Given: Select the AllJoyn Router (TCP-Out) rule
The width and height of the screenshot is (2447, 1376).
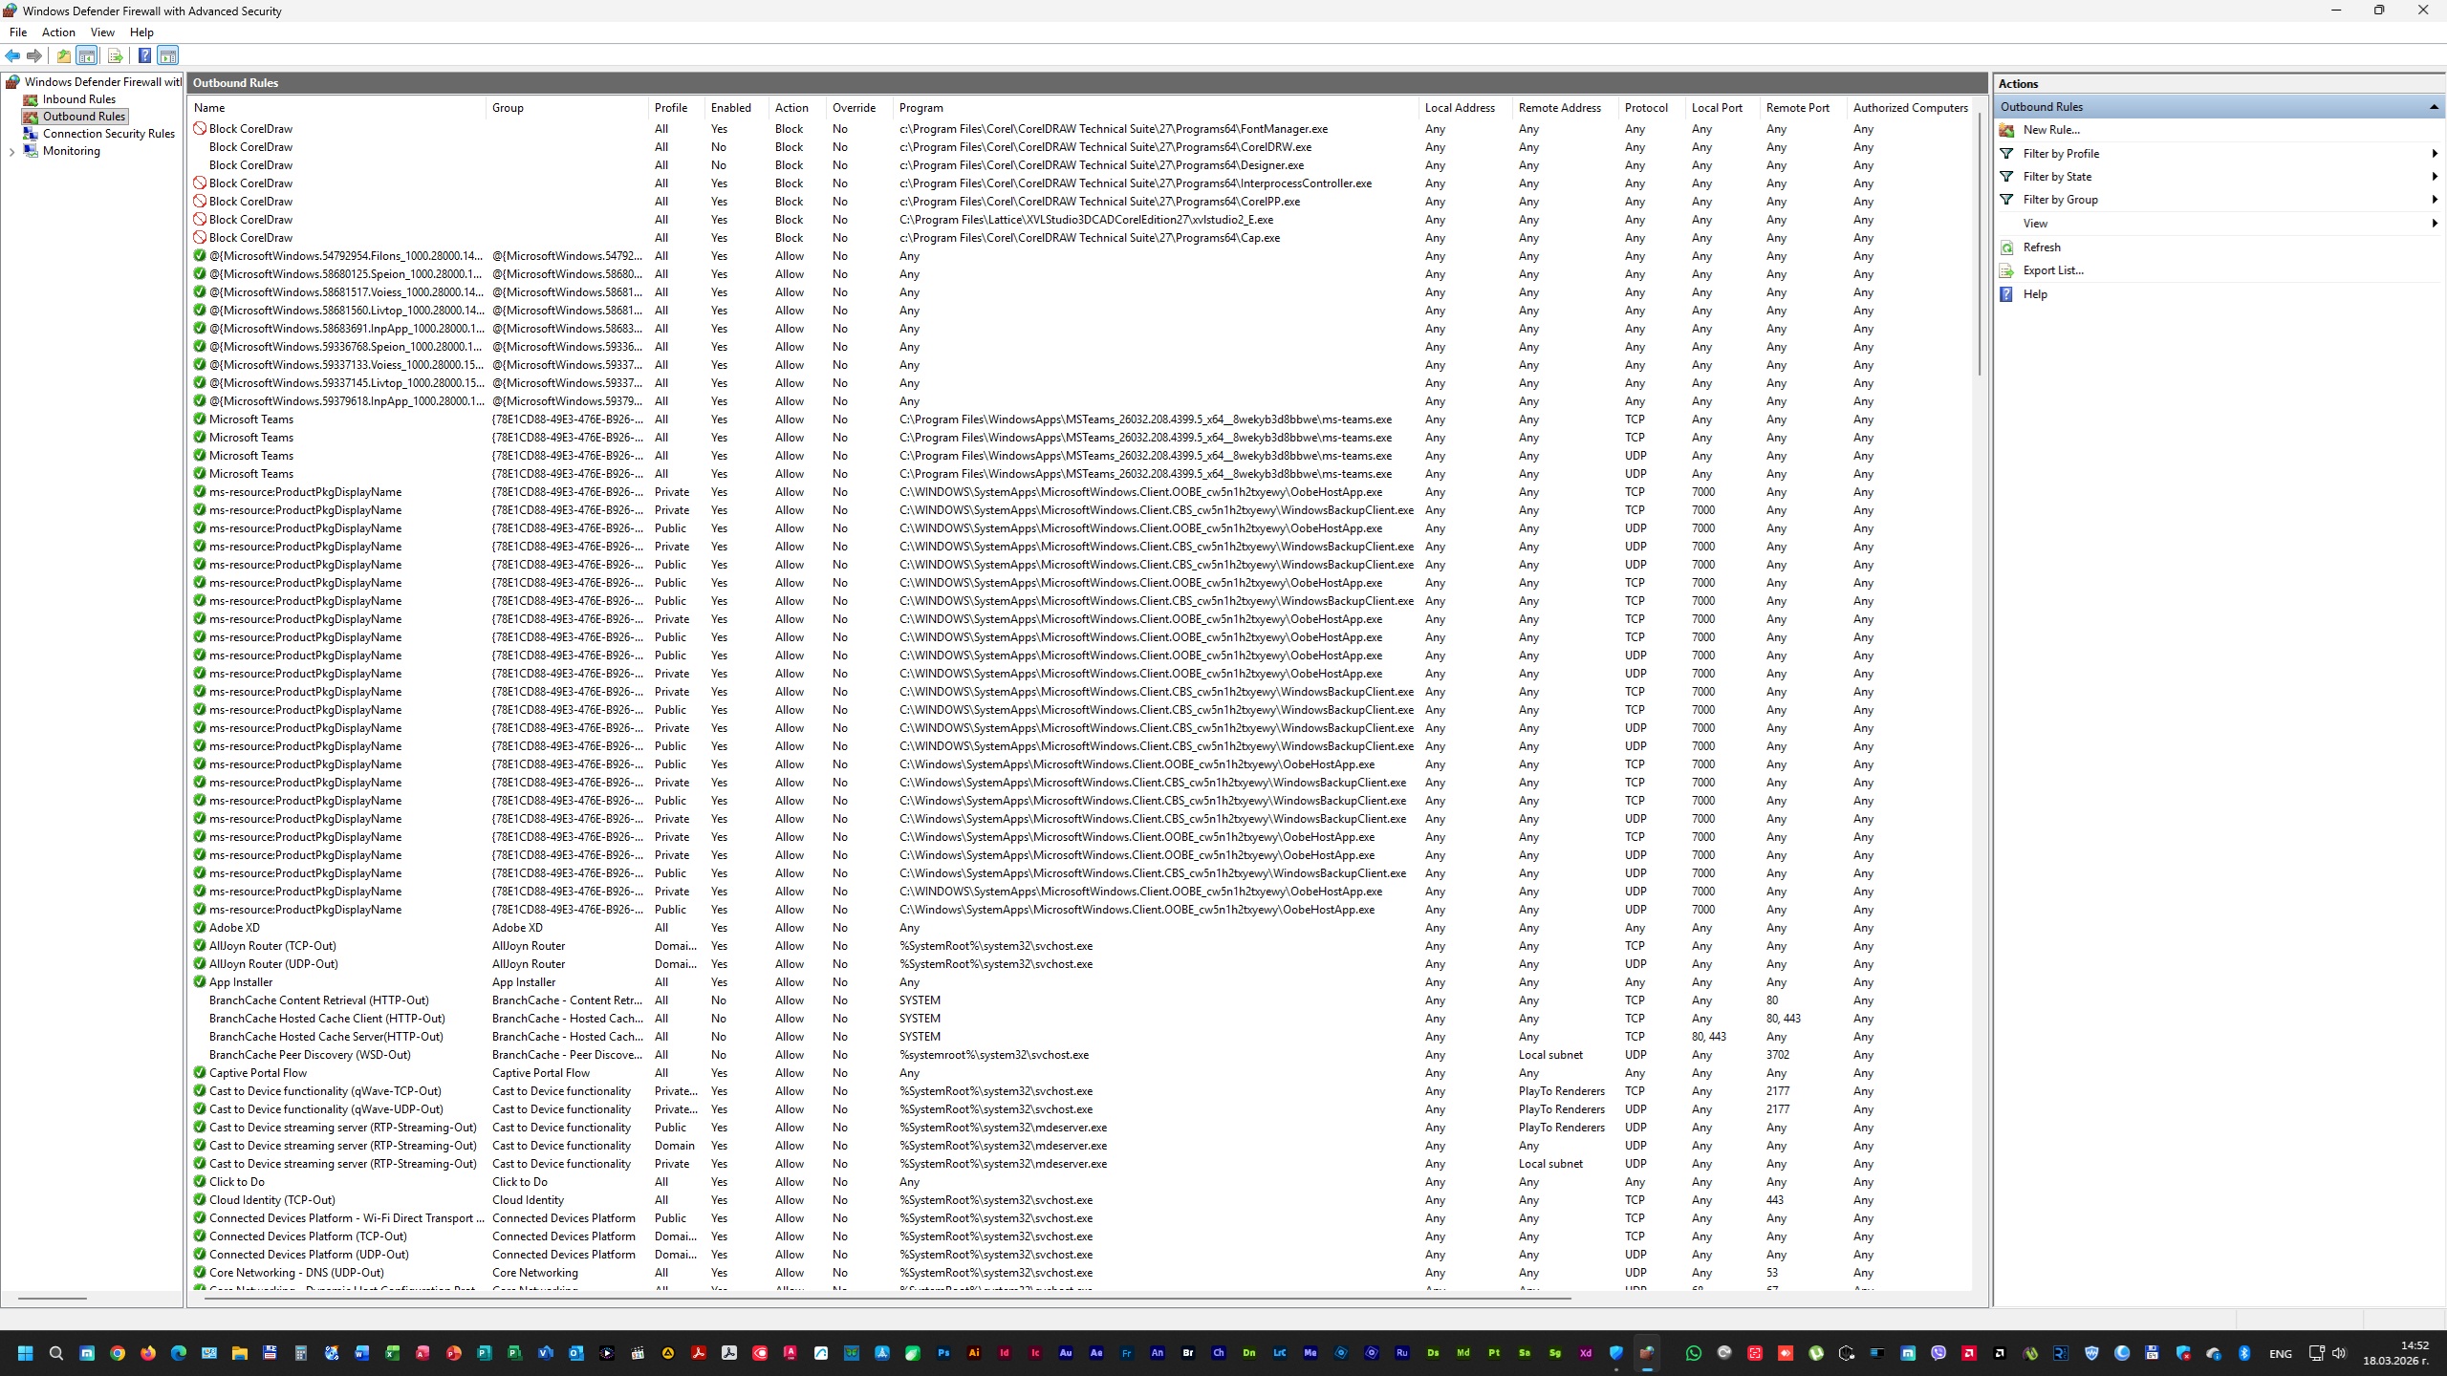Looking at the screenshot, I should [x=1080, y=946].
